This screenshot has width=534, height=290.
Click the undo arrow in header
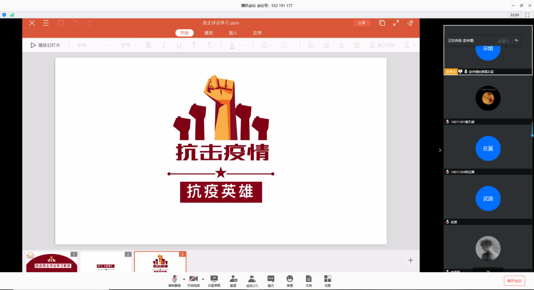click(76, 23)
